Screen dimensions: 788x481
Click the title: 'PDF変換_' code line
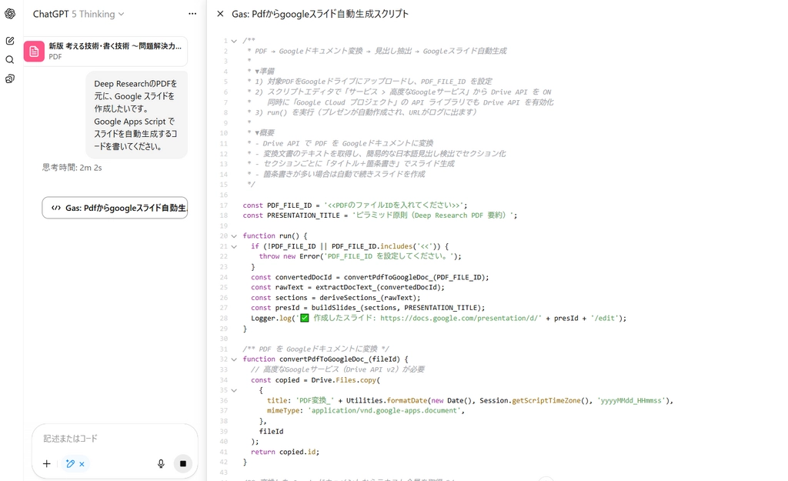(470, 401)
